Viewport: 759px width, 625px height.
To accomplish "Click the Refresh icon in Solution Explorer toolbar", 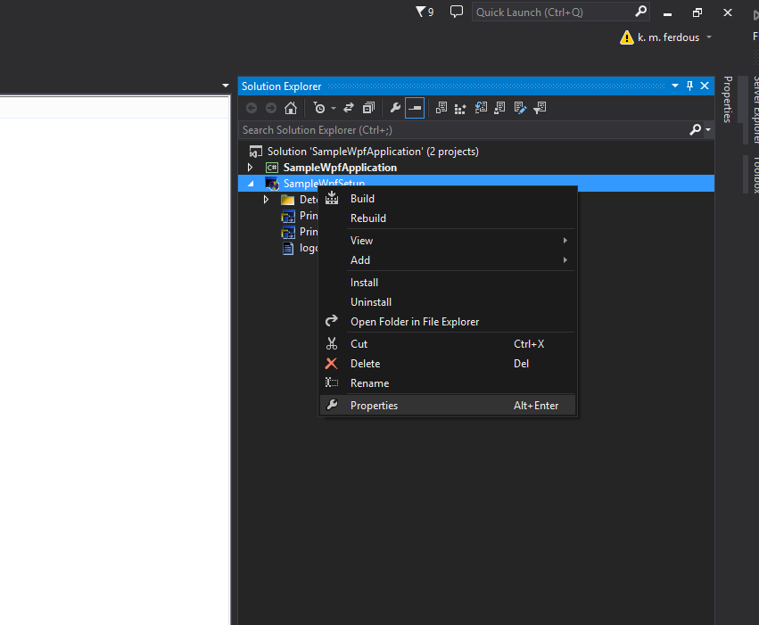I will [347, 107].
